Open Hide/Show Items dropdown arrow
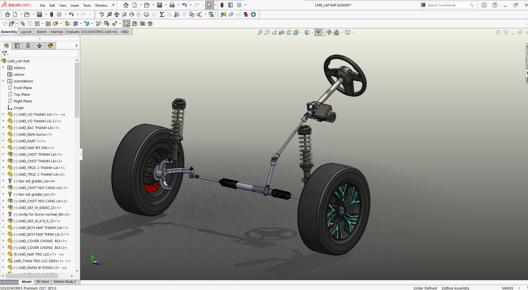The width and height of the screenshot is (528, 290). click(x=324, y=33)
